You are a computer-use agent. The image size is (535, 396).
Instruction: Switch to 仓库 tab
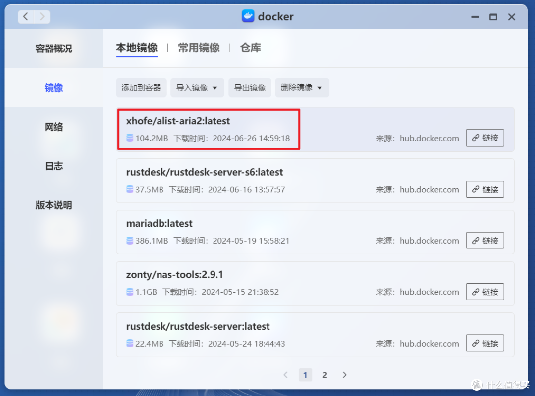[251, 48]
